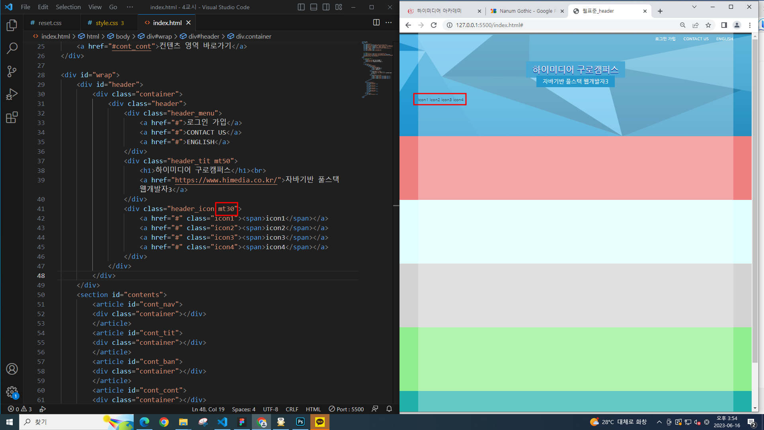Open the Explorer view in activity bar
This screenshot has height=430, width=764.
(x=12, y=25)
